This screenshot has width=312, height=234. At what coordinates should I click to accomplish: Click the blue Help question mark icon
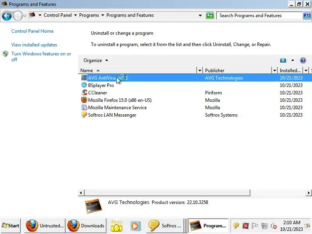point(303,60)
